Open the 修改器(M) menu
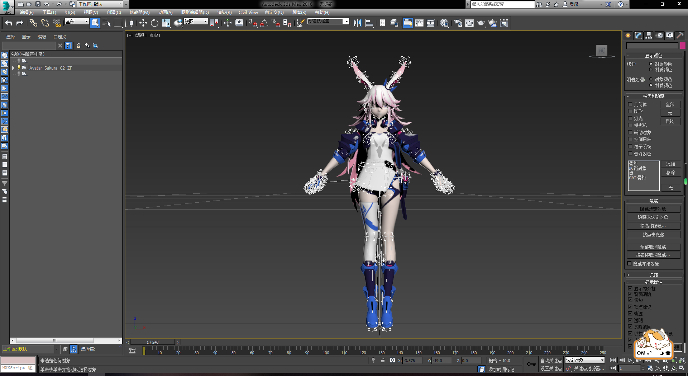This screenshot has height=376, width=688. (139, 13)
